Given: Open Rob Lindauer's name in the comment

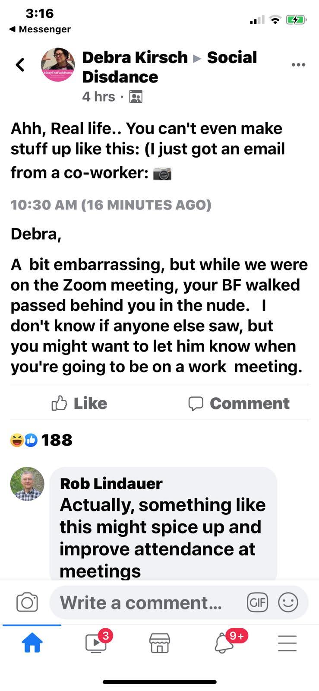Looking at the screenshot, I should pos(111,483).
